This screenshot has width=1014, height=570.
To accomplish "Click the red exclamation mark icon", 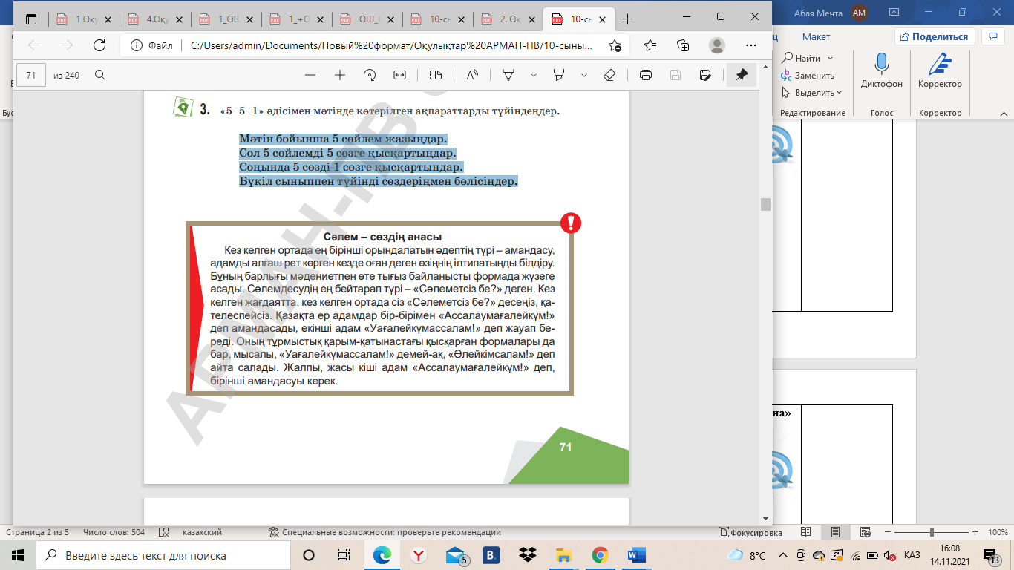I will point(571,223).
